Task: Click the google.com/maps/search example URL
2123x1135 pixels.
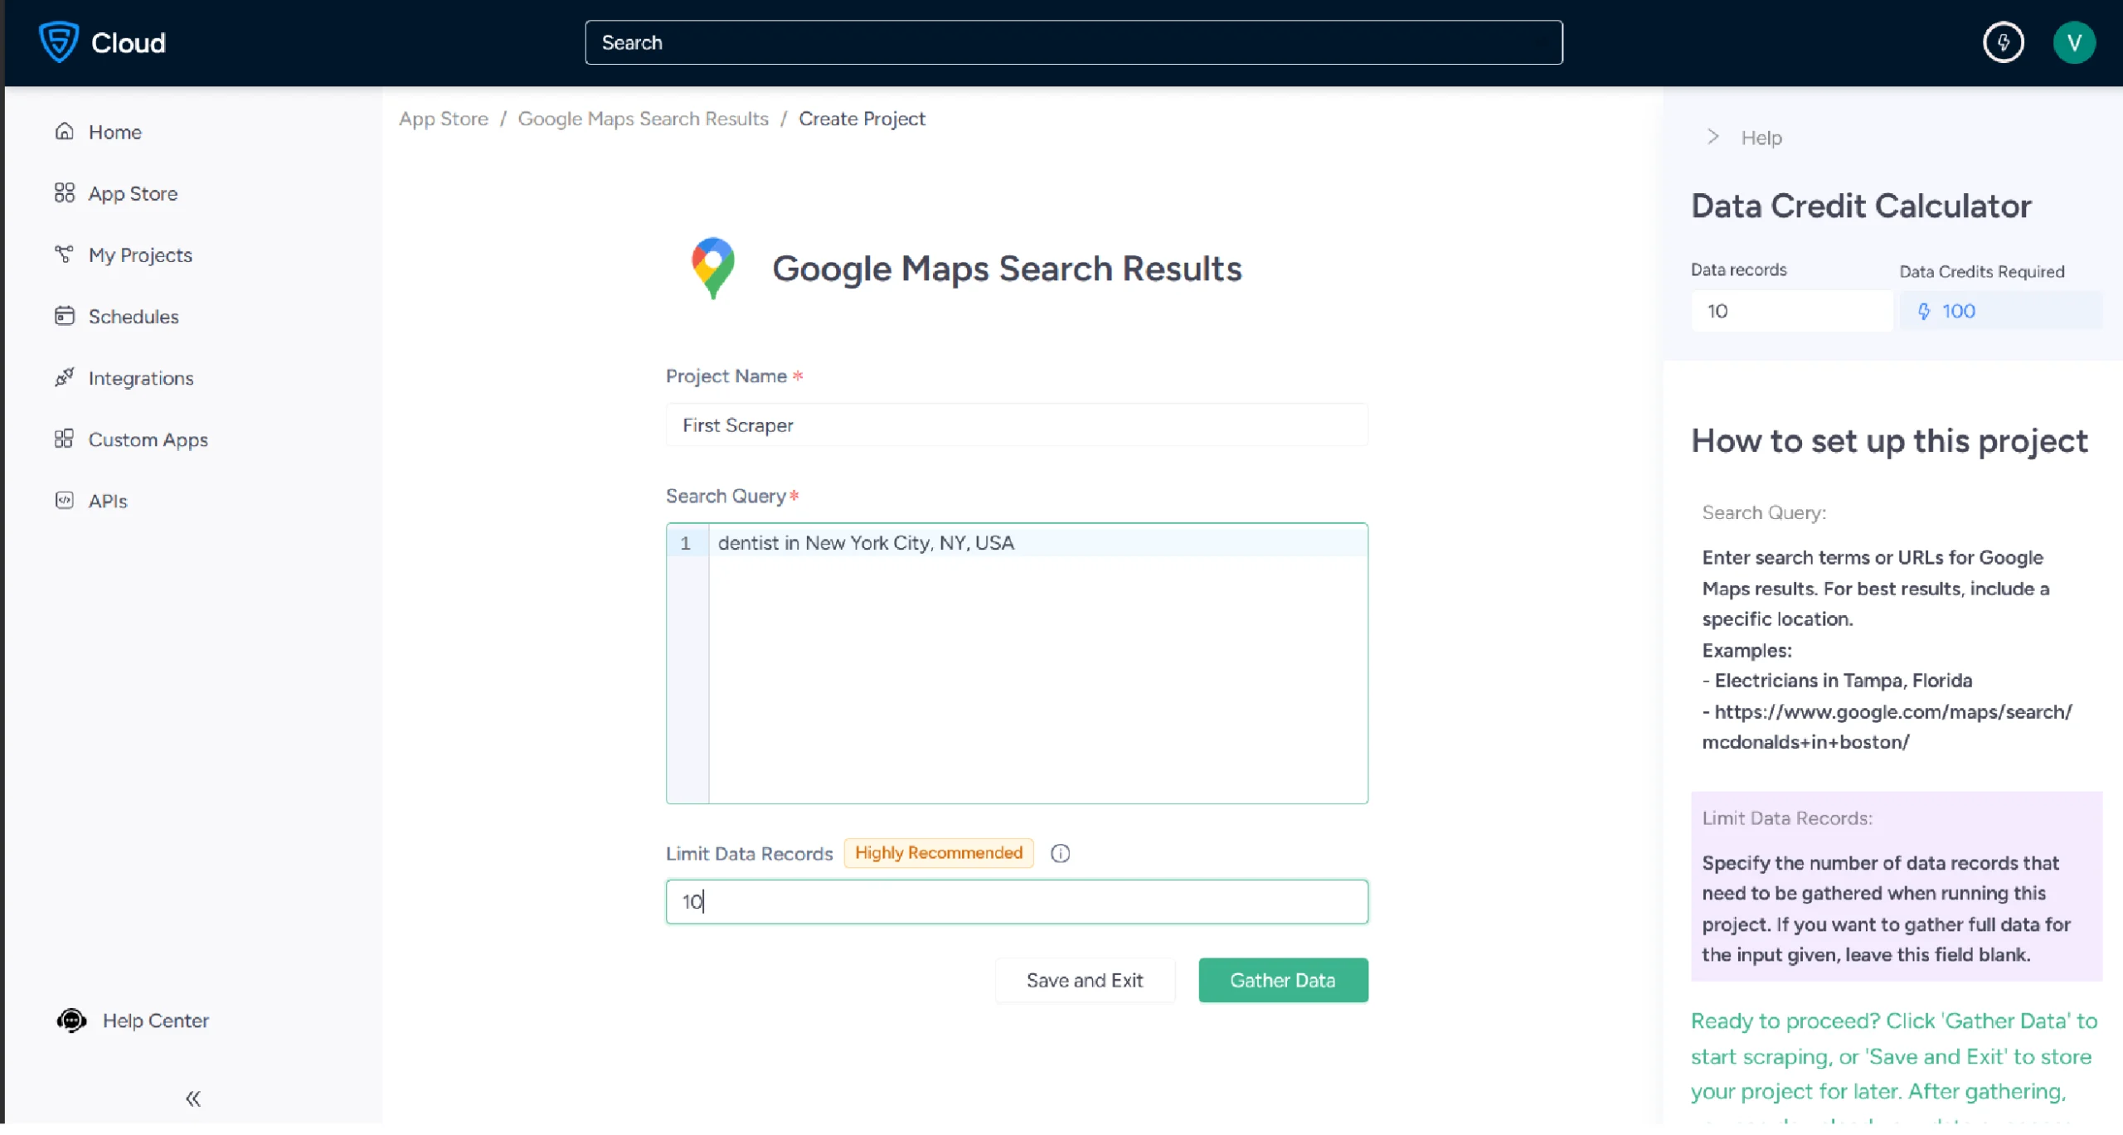Action: tap(1887, 726)
